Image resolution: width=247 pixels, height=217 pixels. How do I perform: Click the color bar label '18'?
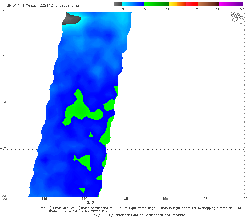tap(144, 9)
